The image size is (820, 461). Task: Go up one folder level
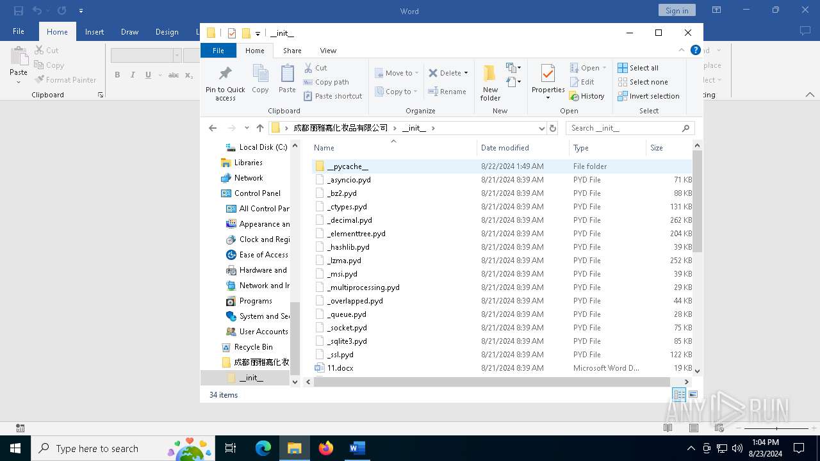tap(260, 128)
